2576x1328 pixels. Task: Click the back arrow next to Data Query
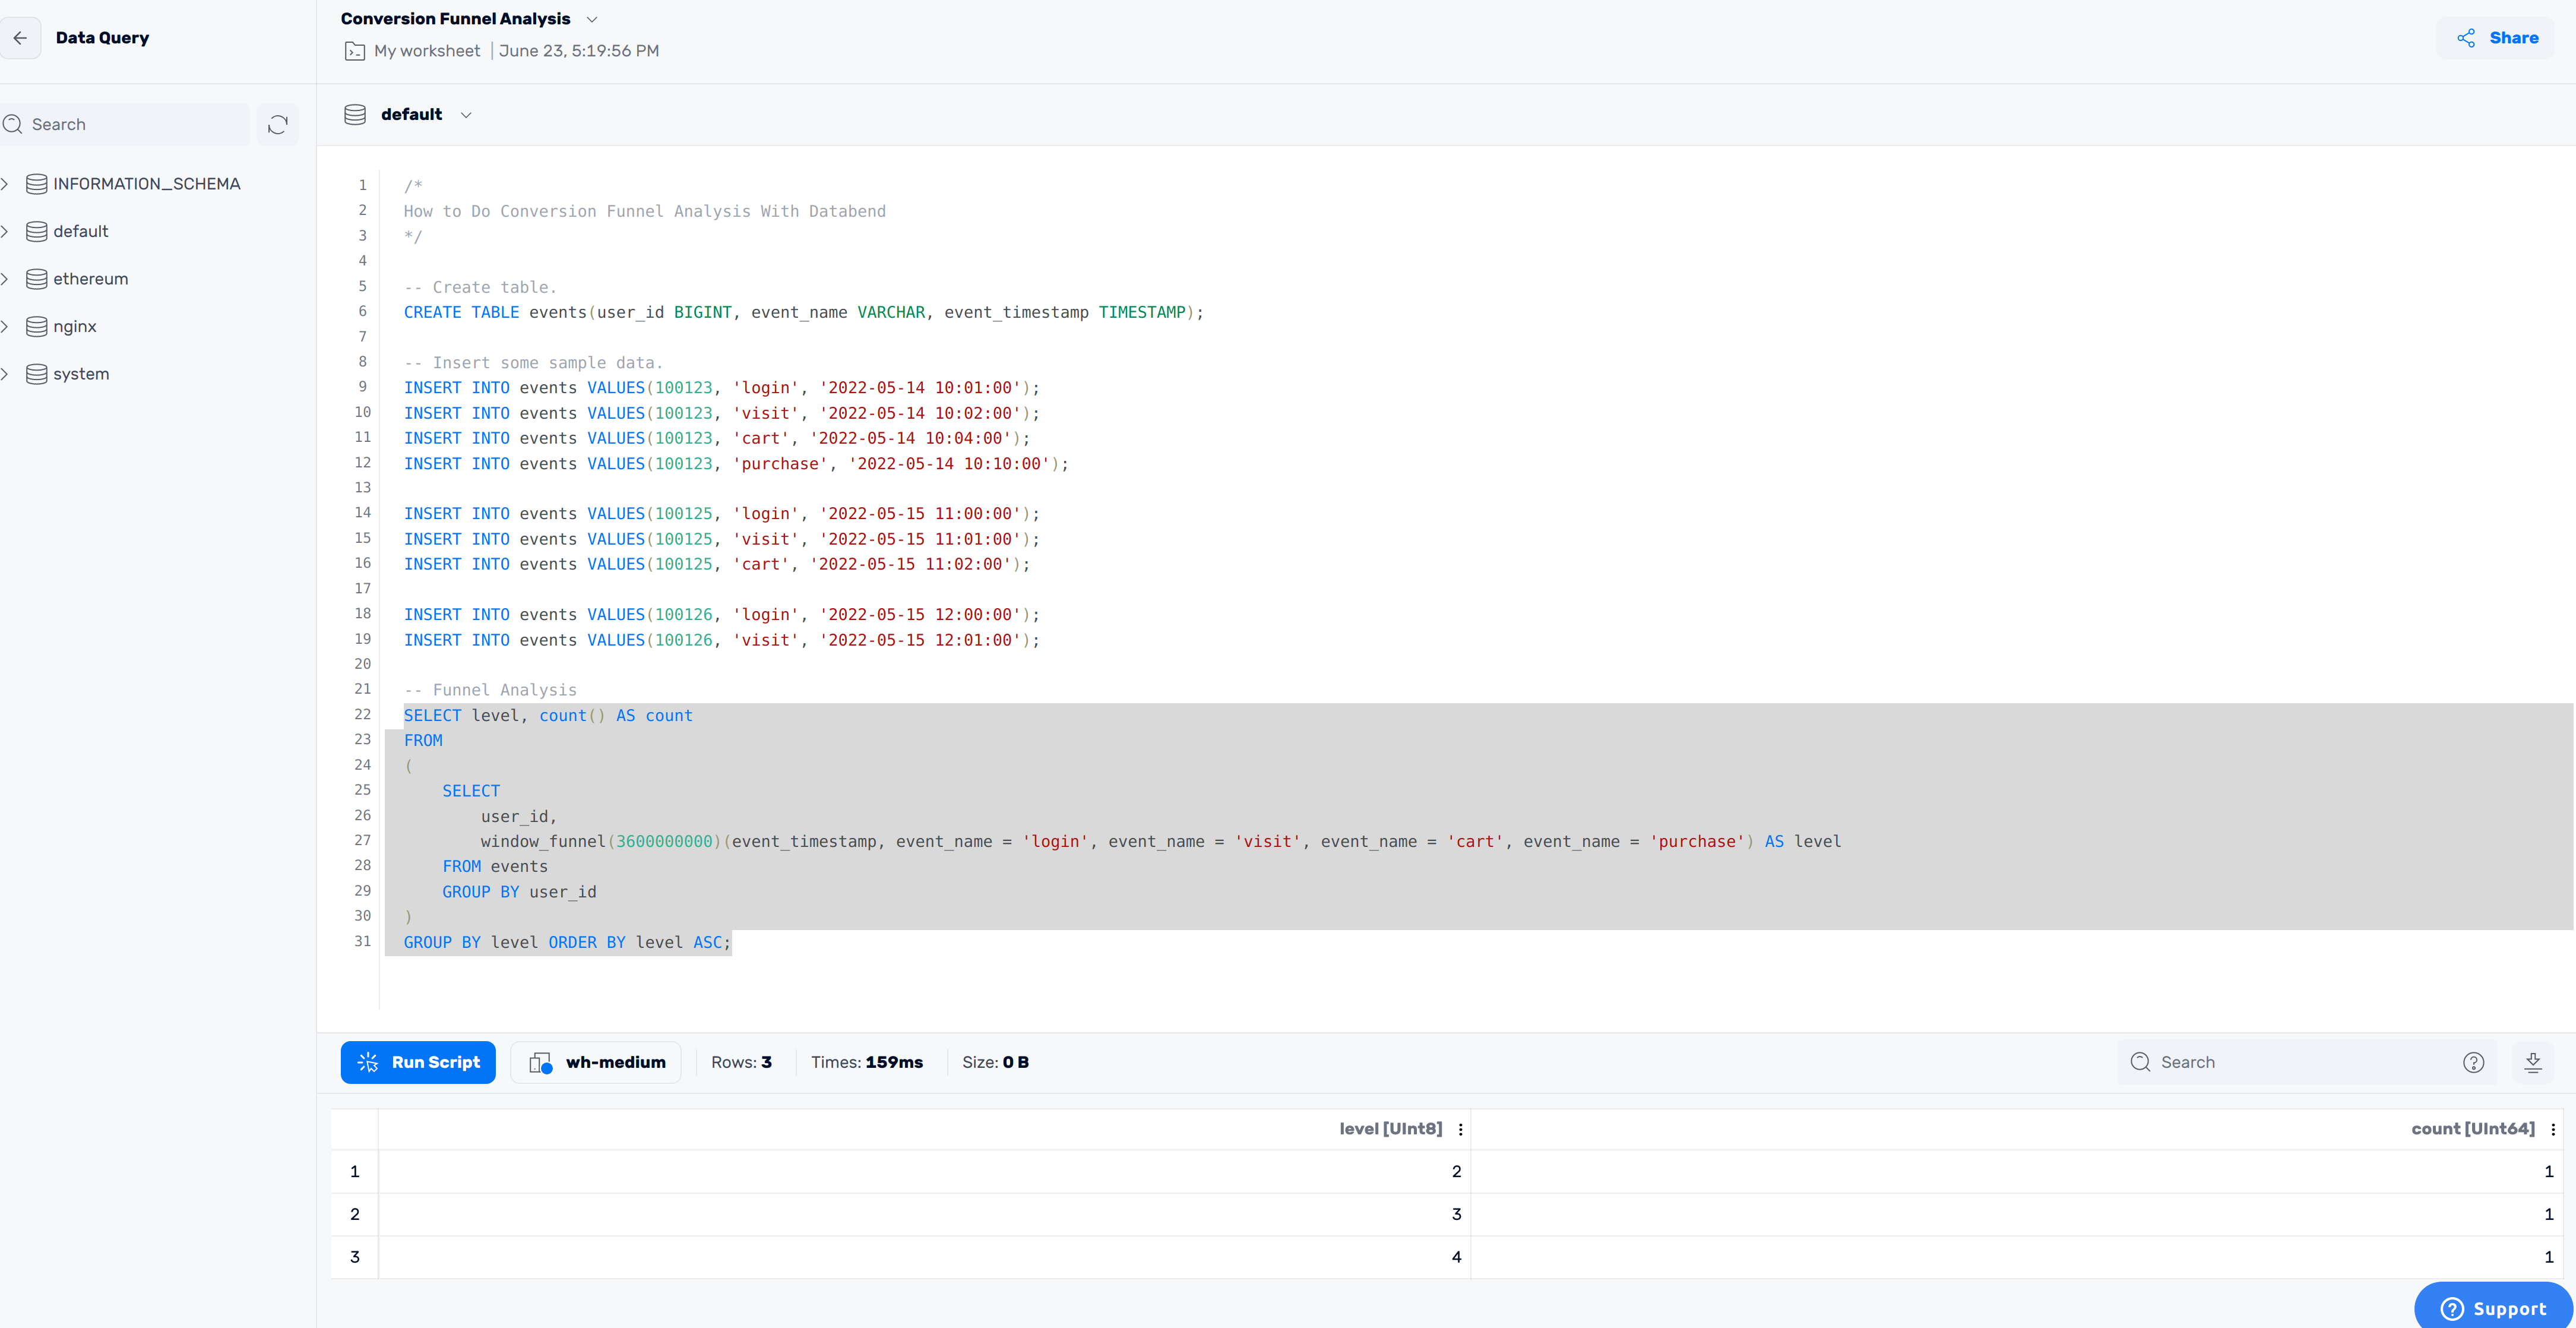coord(20,38)
